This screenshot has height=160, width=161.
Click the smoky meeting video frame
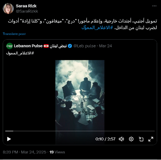tap(80, 95)
